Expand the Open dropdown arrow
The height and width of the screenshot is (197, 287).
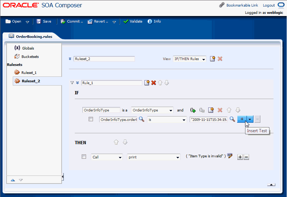(27, 22)
